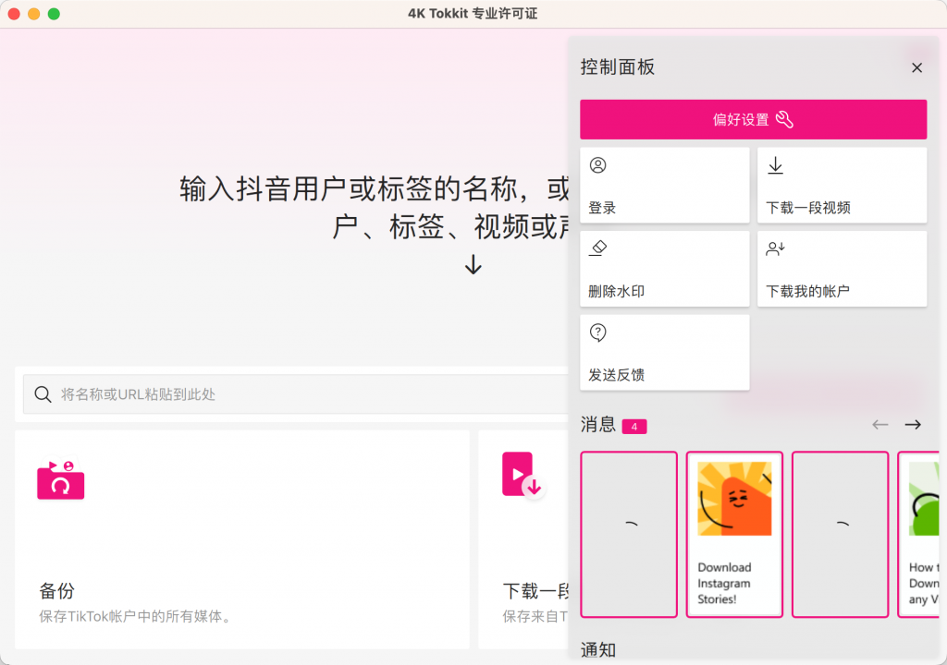Click the magnifying glass search icon
The image size is (947, 665).
pyautogui.click(x=43, y=393)
